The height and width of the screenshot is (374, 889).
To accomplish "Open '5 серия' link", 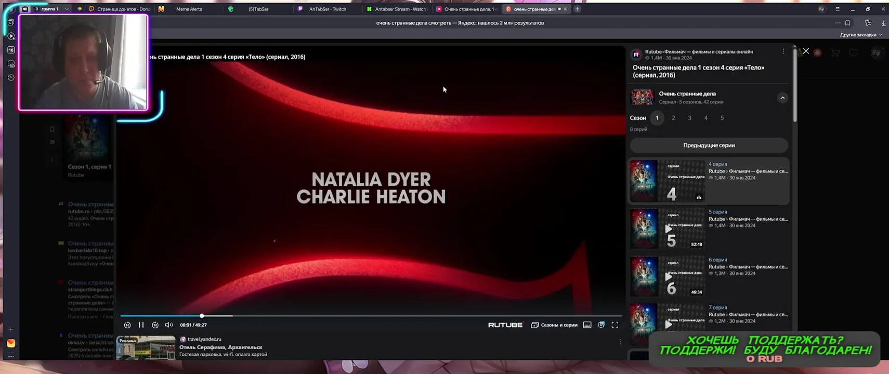I will coord(717,212).
